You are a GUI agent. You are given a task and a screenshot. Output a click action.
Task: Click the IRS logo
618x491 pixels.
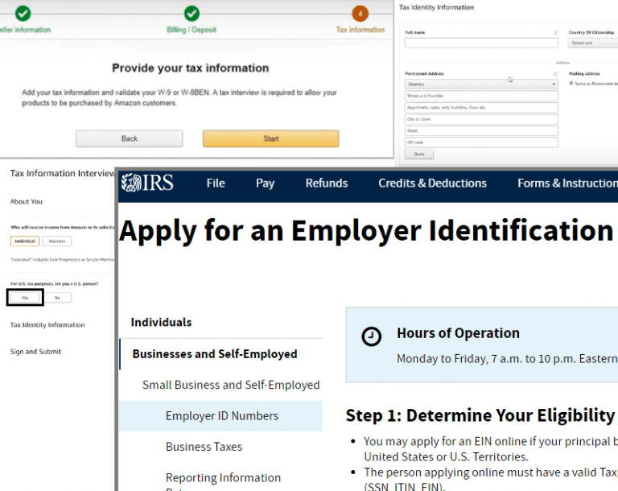point(146,184)
